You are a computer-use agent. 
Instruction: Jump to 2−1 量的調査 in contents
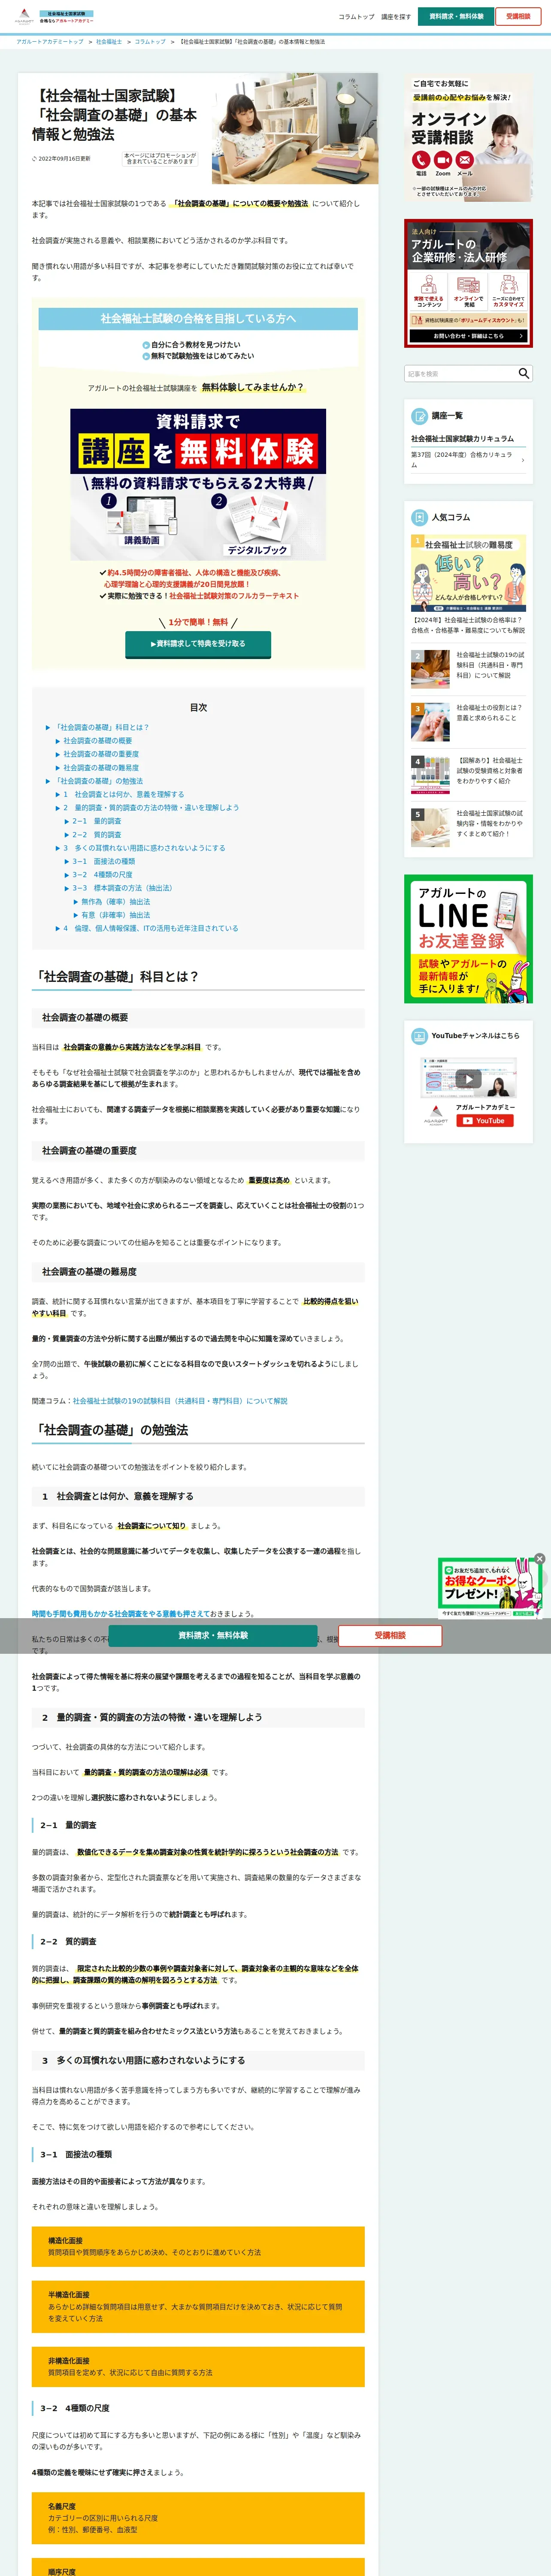tap(96, 821)
